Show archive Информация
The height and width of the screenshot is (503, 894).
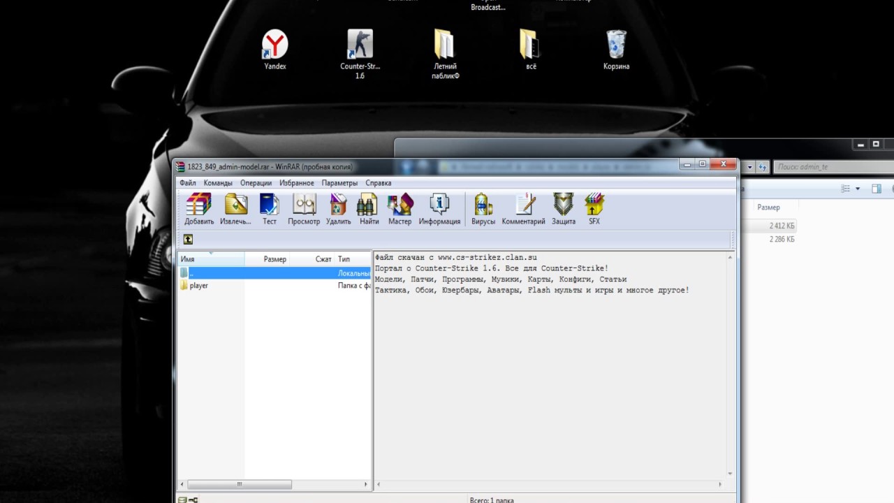point(439,210)
